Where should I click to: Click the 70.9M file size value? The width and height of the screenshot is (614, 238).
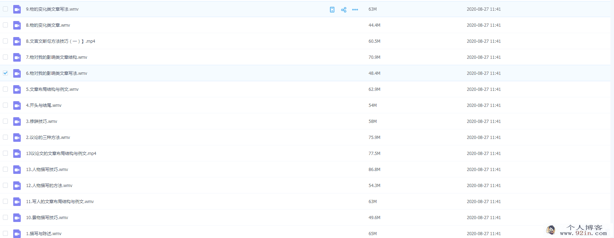tap(374, 57)
